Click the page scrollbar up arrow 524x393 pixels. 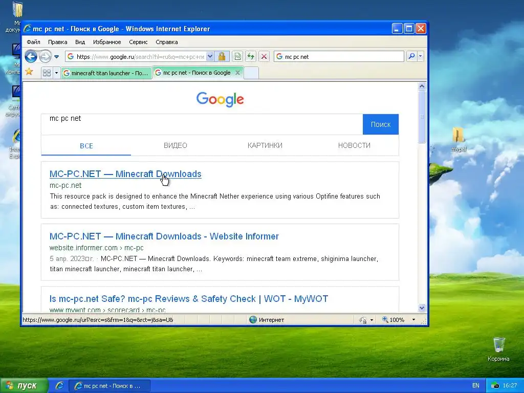[422, 86]
